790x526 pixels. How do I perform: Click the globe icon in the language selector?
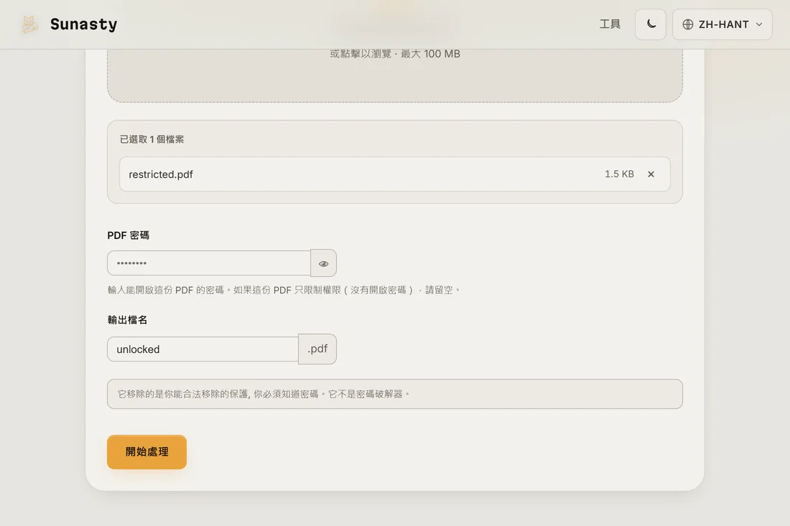coord(688,24)
